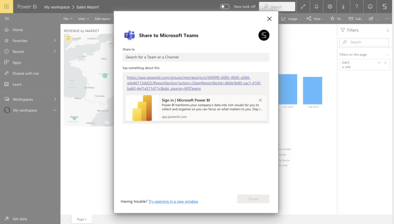
Task: Open Usage metrics in the toolbar
Action: (291, 18)
